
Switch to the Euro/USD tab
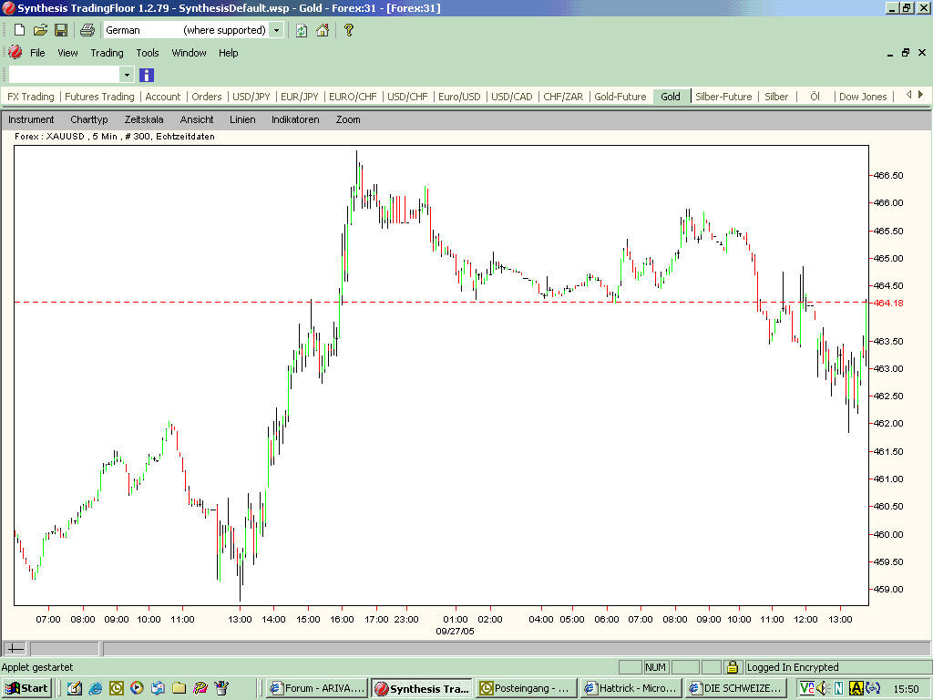click(459, 97)
